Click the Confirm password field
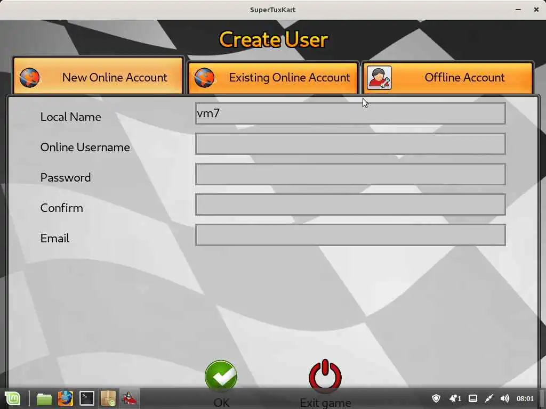546x409 pixels. pyautogui.click(x=350, y=204)
